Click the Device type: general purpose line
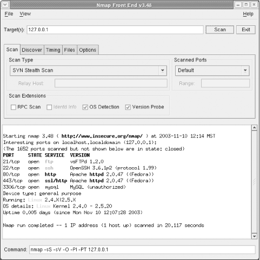This screenshot has height=260, width=260. coord(42,194)
